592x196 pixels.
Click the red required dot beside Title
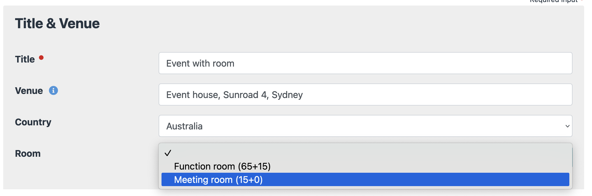tap(41, 58)
